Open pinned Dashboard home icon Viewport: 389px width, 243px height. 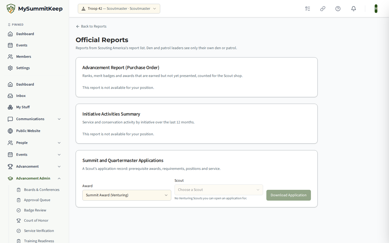pos(10,34)
